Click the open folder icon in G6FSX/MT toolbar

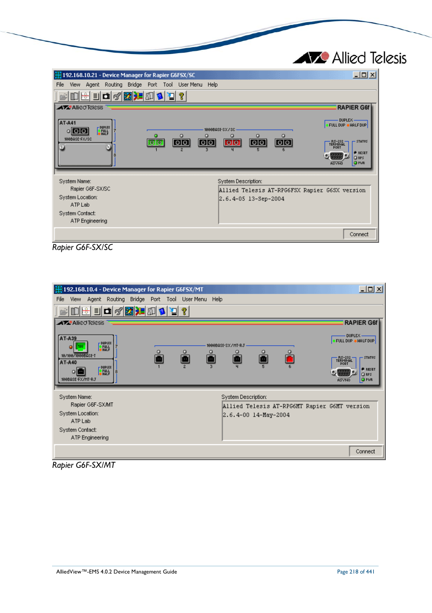pyautogui.click(x=64, y=311)
